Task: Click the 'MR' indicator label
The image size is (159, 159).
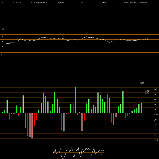Action: 142,83
